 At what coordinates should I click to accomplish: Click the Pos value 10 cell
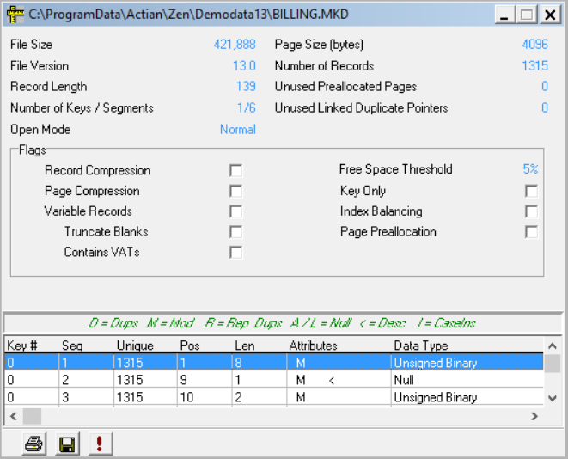(x=205, y=397)
